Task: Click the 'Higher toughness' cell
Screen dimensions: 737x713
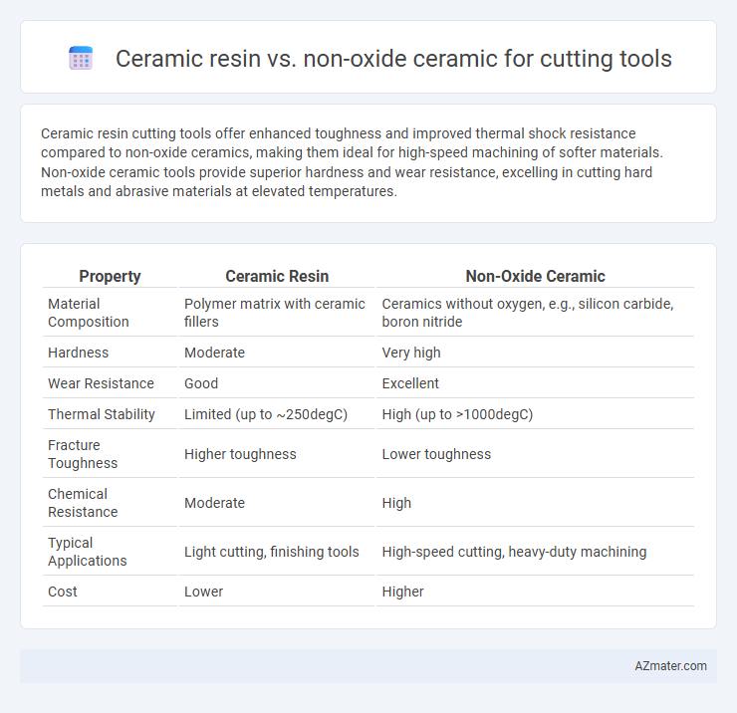Action: point(240,454)
